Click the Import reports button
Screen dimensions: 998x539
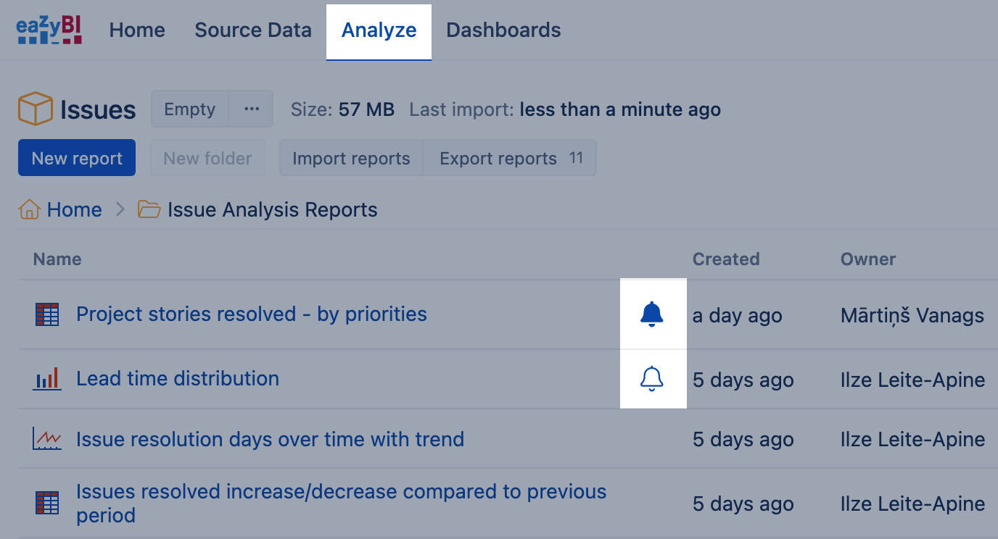pos(351,158)
